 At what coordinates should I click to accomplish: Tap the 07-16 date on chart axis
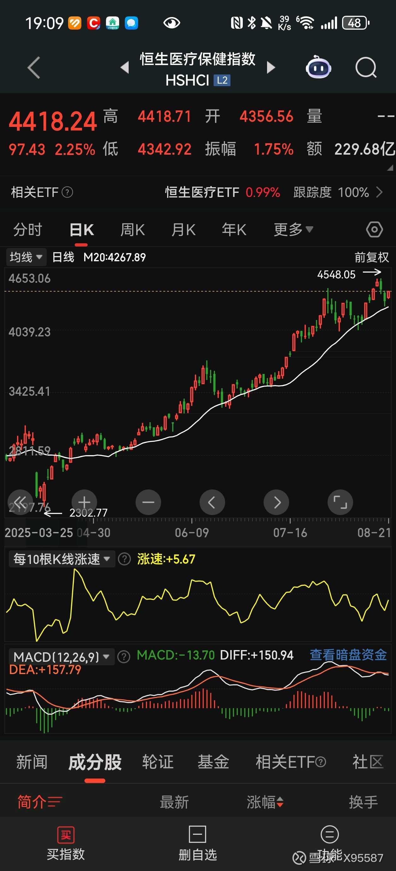click(290, 533)
